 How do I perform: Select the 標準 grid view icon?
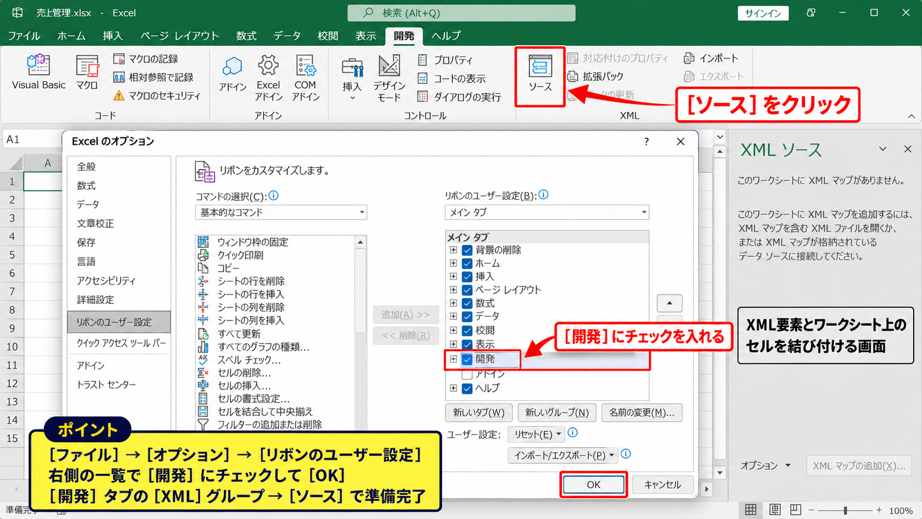[751, 510]
